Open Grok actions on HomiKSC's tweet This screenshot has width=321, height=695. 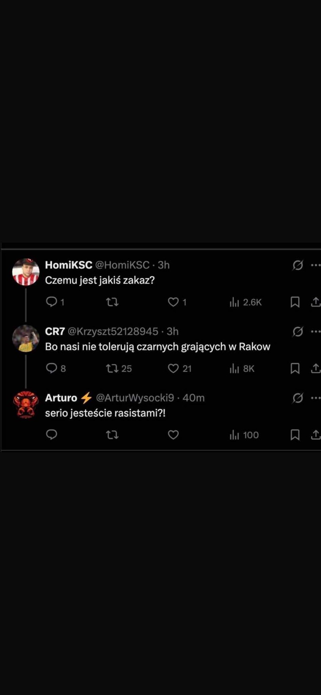point(297,264)
